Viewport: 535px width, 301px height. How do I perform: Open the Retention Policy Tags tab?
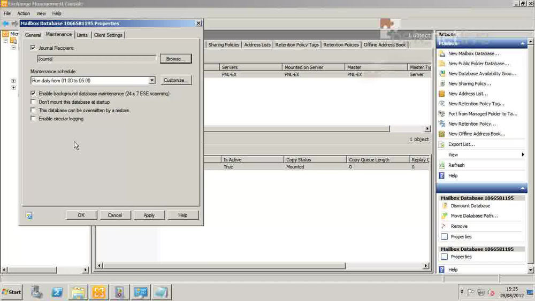pos(297,45)
